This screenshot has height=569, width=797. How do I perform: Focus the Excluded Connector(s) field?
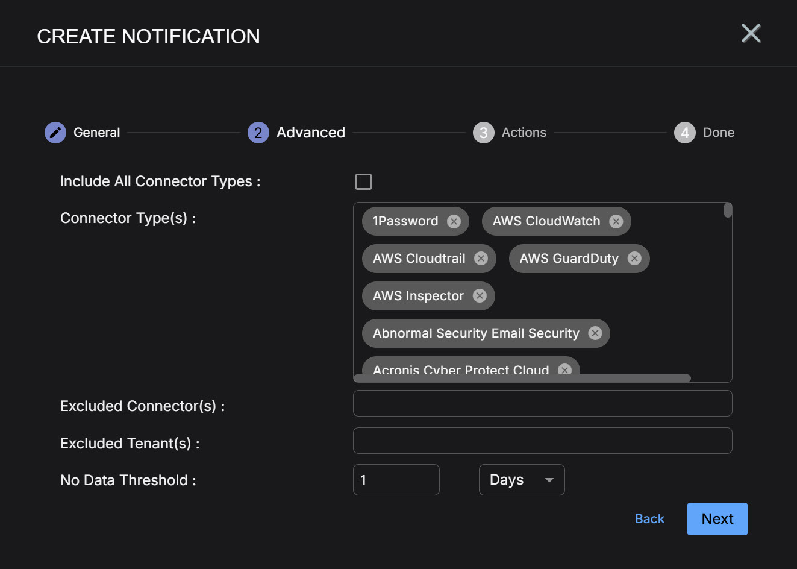pos(542,403)
